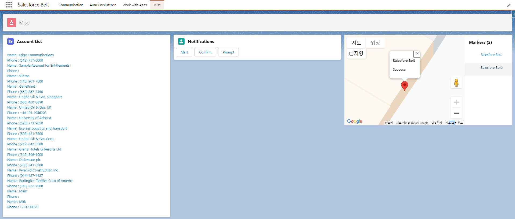The image size is (515, 219).
Task: Select the Mise tab
Action: 157,5
